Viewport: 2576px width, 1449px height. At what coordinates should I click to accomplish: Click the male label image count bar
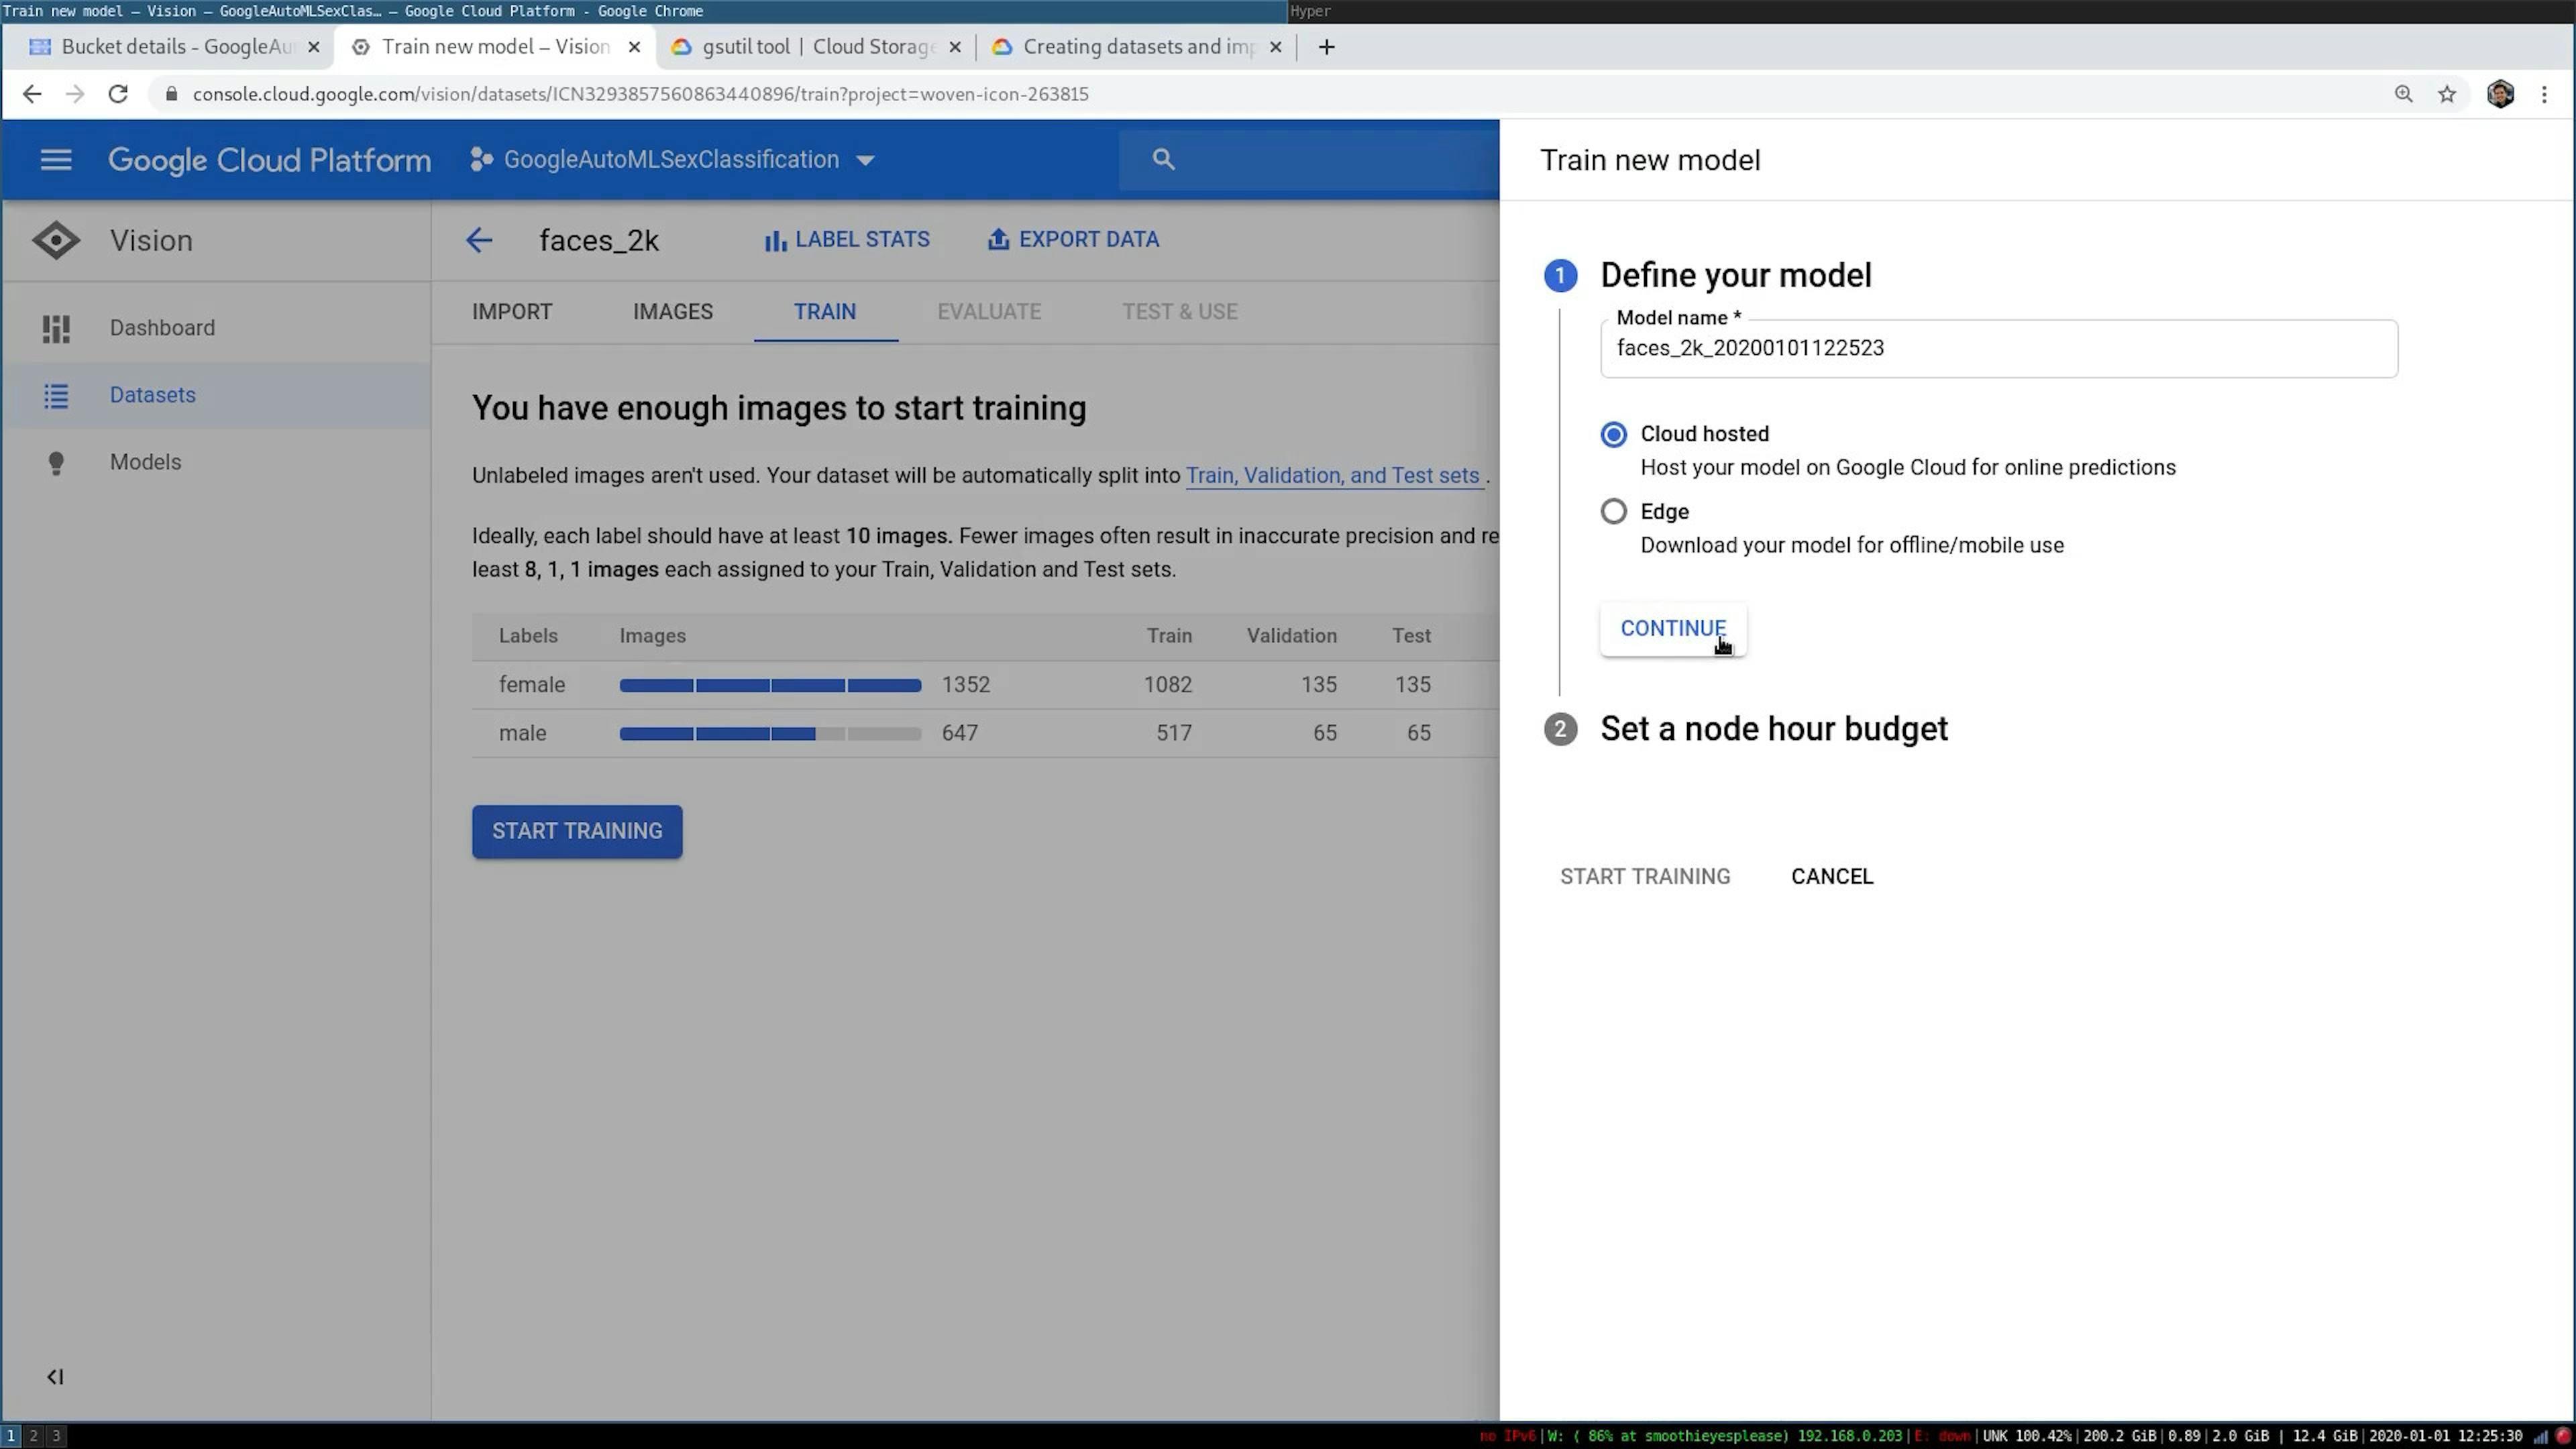tap(770, 733)
